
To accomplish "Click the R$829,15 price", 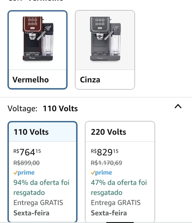I will tap(105, 152).
